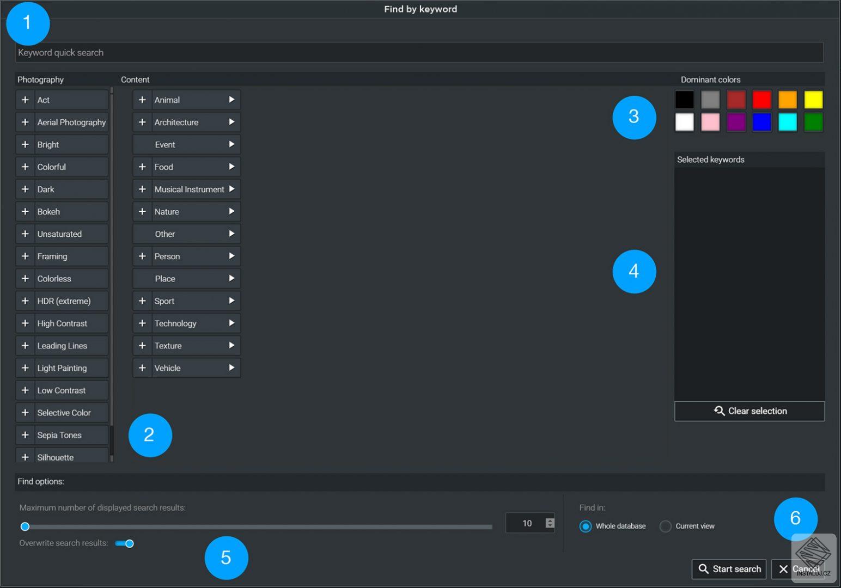The height and width of the screenshot is (588, 841).
Task: Click the max results value field showing 10
Action: coord(526,523)
